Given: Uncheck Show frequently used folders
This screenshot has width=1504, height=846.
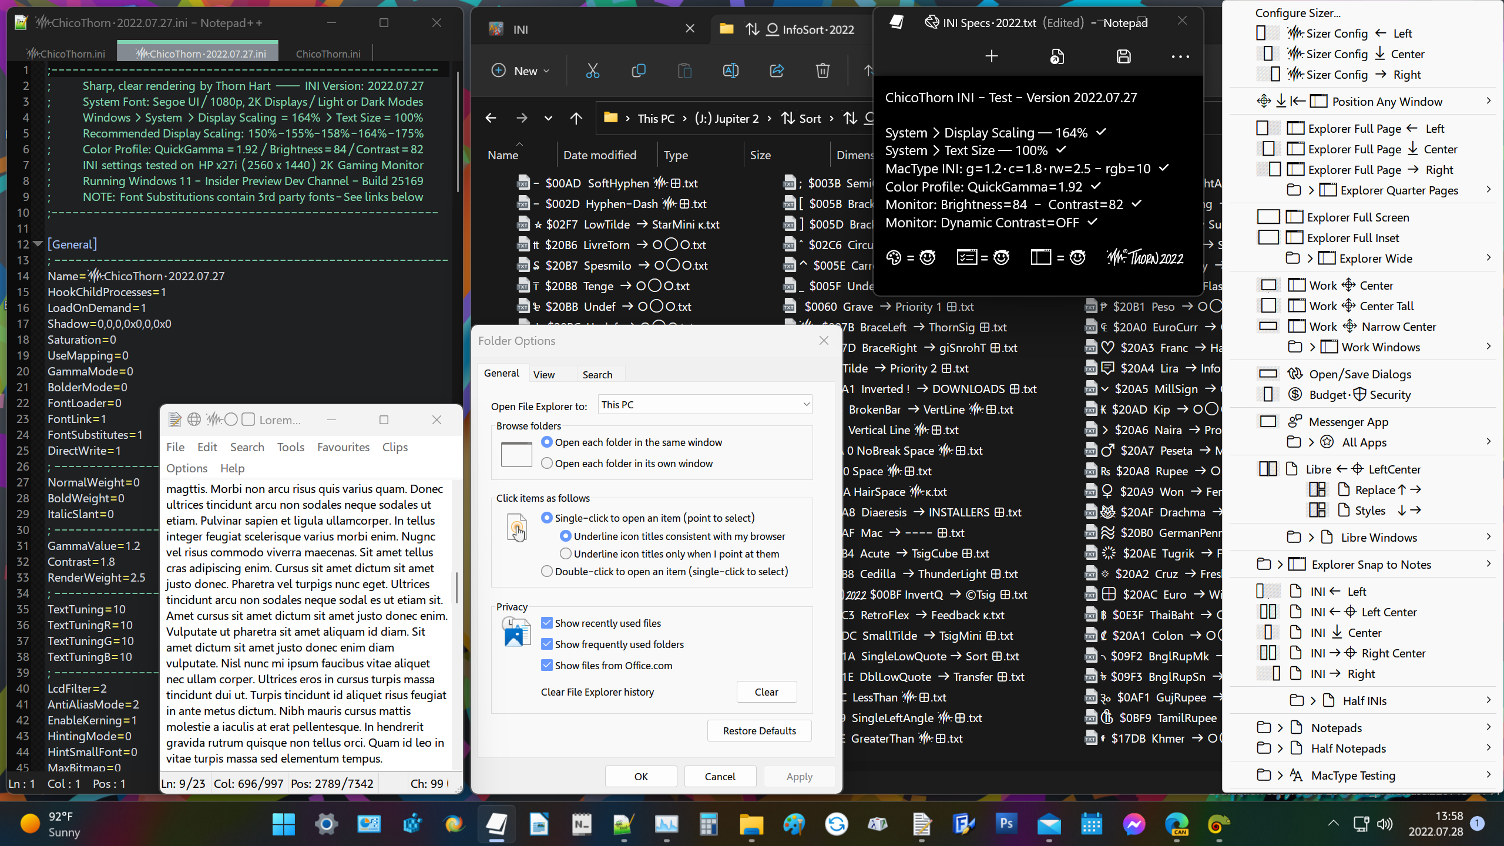Looking at the screenshot, I should 547,644.
